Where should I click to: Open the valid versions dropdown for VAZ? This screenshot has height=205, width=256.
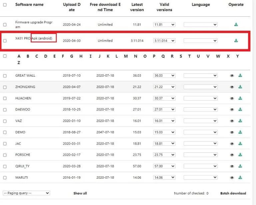[x=164, y=121]
